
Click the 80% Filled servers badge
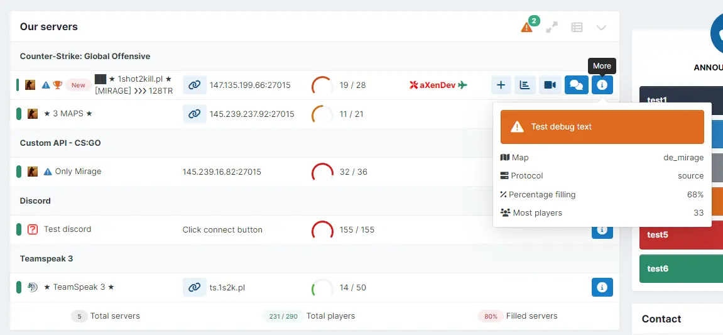(x=491, y=316)
